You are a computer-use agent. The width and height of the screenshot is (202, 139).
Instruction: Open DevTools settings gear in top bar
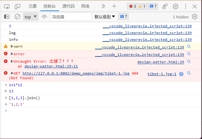[176, 6]
